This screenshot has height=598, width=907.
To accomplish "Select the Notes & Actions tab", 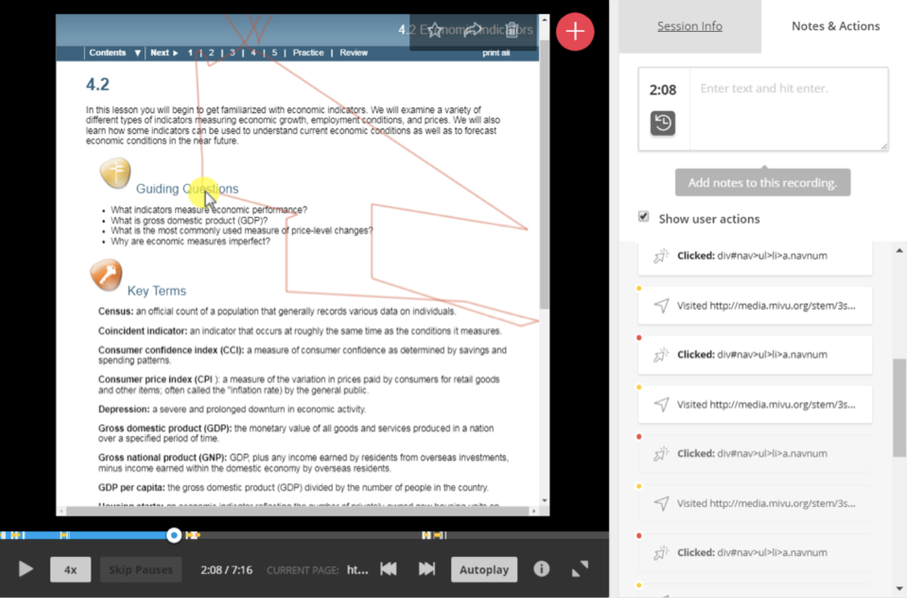I will (835, 26).
